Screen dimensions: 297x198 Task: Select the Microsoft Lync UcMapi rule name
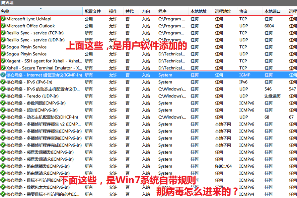pyautogui.click(x=29, y=19)
